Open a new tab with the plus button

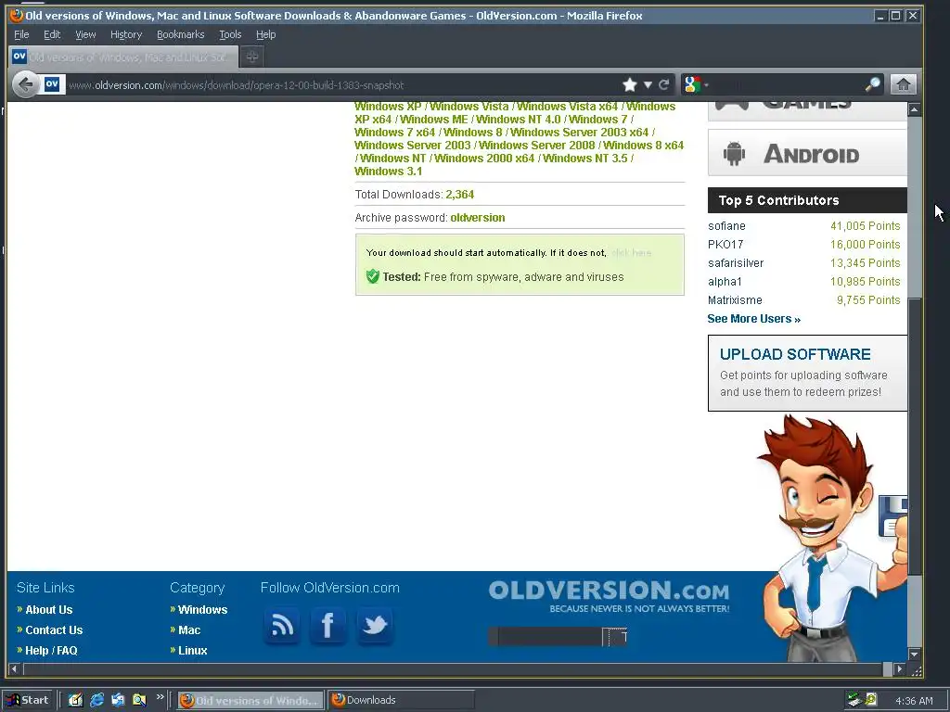pyautogui.click(x=252, y=57)
